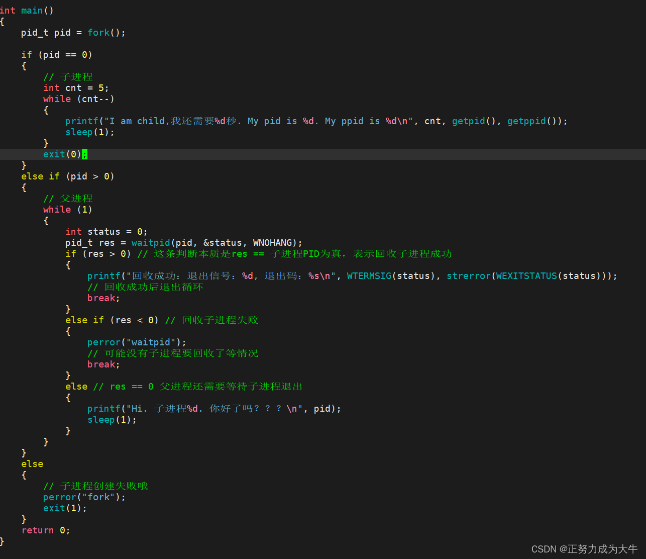Click comment '// 子进程创建失败哦'
Viewport: 646px width, 559px height.
coord(95,486)
